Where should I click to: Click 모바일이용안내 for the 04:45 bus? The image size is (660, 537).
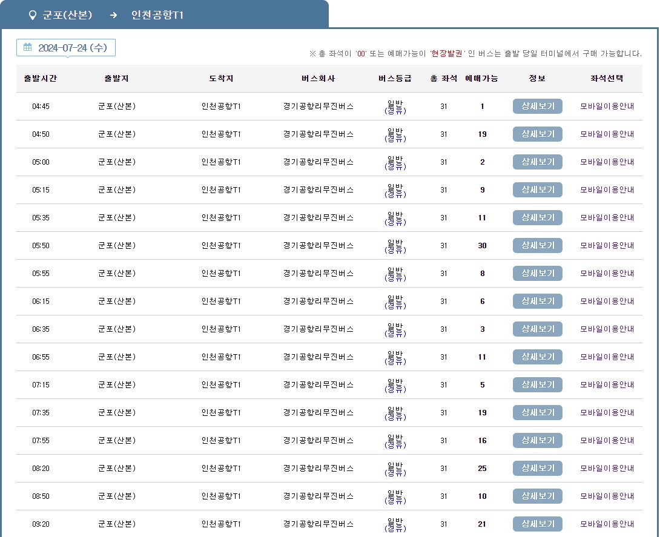(x=607, y=106)
